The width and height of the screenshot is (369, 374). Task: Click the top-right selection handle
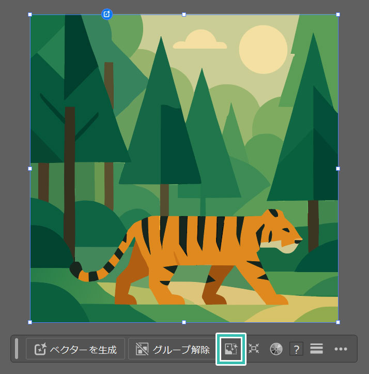[x=338, y=14]
